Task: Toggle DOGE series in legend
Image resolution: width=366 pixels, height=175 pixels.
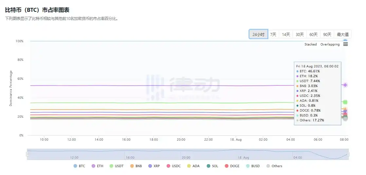Action: (232, 166)
